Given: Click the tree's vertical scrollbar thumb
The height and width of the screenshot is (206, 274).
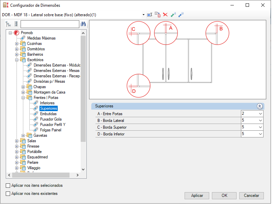Looking at the screenshot, I should point(83,89).
